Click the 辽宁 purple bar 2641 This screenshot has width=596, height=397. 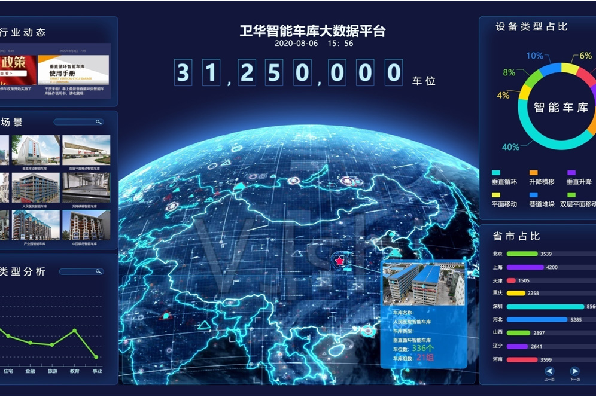[x=518, y=346]
